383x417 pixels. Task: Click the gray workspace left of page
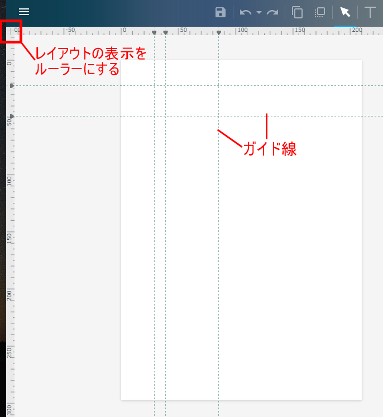[67, 223]
